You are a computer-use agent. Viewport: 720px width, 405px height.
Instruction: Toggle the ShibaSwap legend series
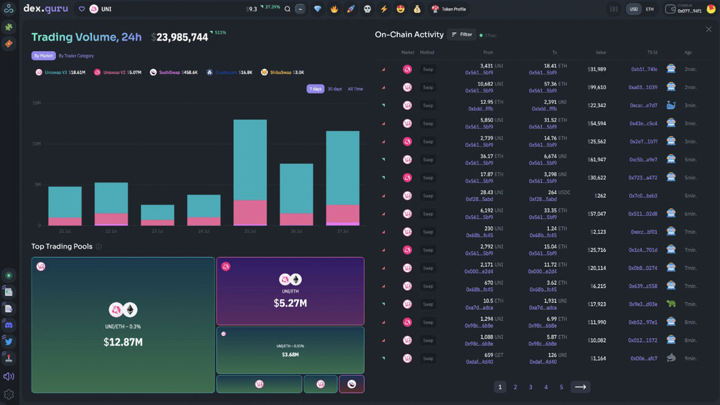tap(283, 72)
